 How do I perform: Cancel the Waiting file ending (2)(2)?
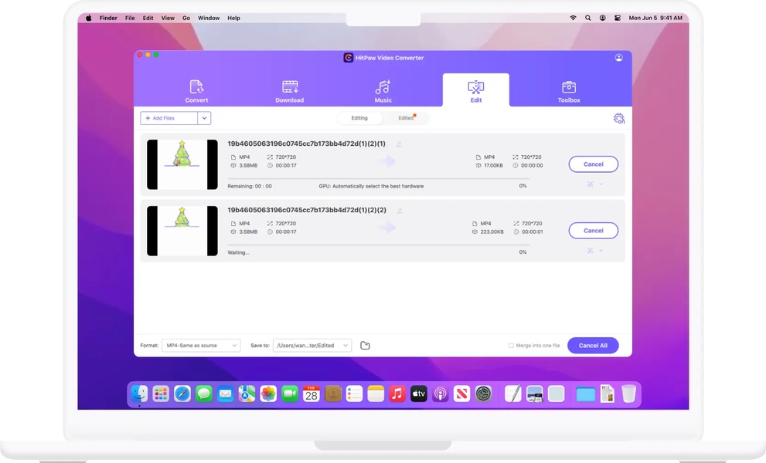click(x=593, y=231)
